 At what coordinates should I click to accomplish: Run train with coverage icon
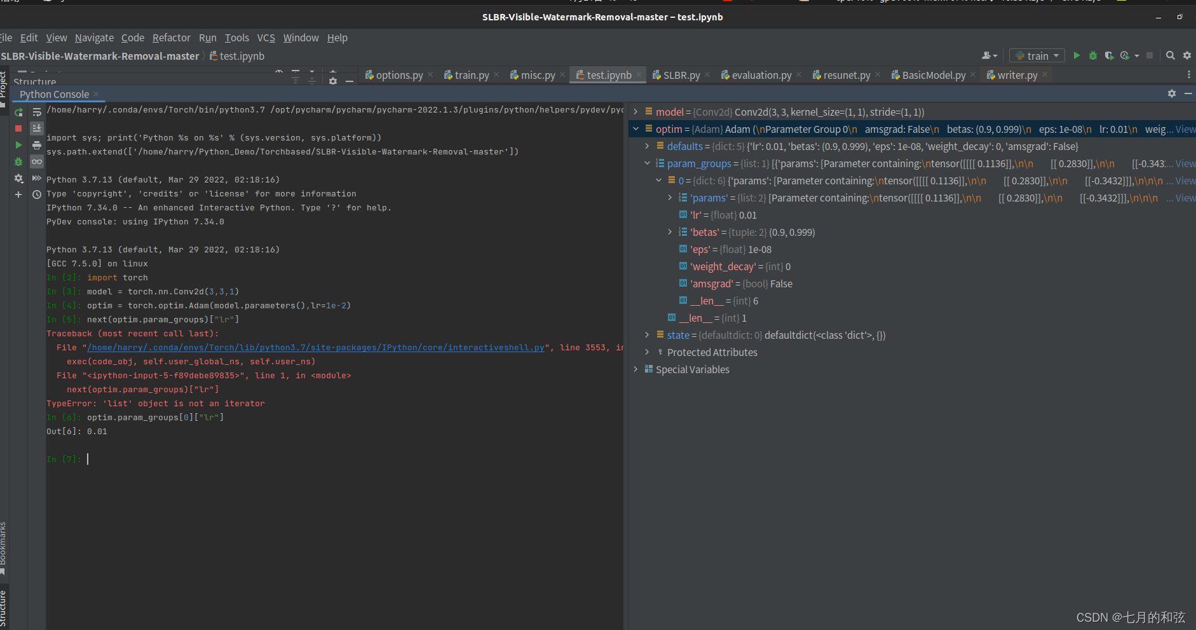[1109, 56]
